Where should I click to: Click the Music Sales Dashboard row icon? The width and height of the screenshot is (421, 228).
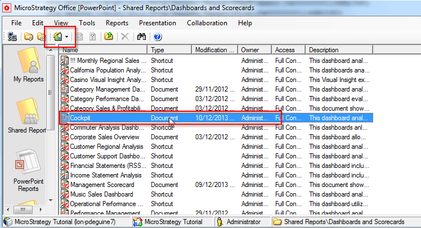[64, 194]
